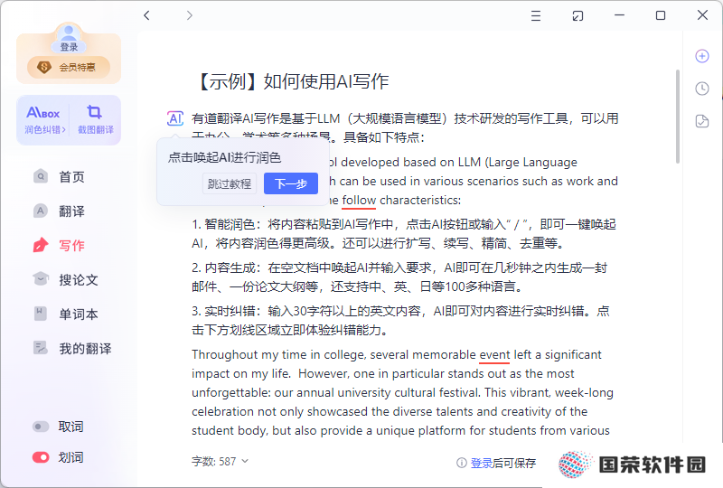Expand the 字数: 587 word count dropdown
The image size is (723, 488).
point(220,461)
